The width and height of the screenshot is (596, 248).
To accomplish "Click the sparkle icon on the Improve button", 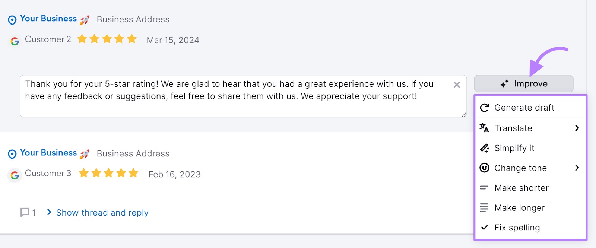I will [x=504, y=83].
